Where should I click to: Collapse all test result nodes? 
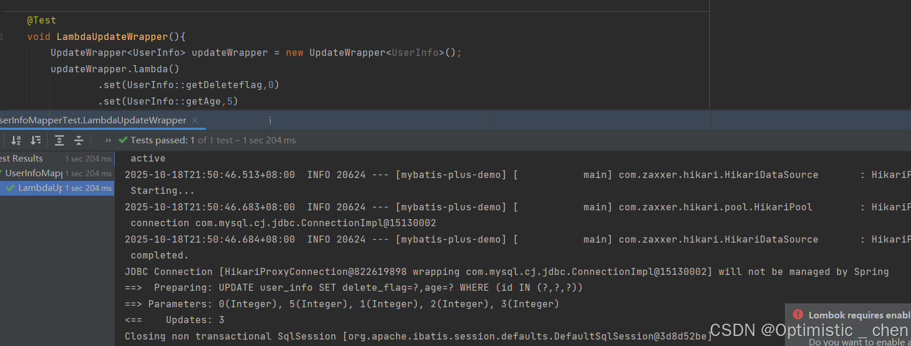pos(79,140)
